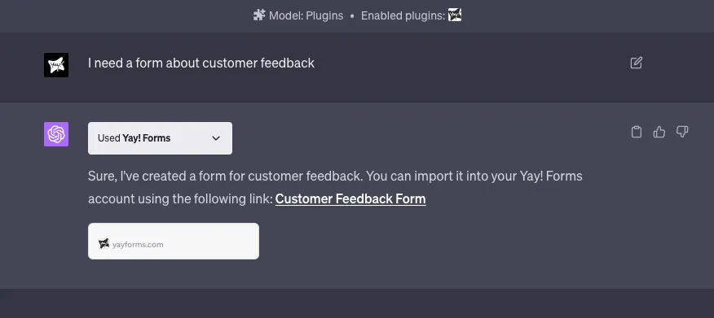Click the bold Yay! Forms plugin name
This screenshot has height=318, width=714.
coord(146,138)
